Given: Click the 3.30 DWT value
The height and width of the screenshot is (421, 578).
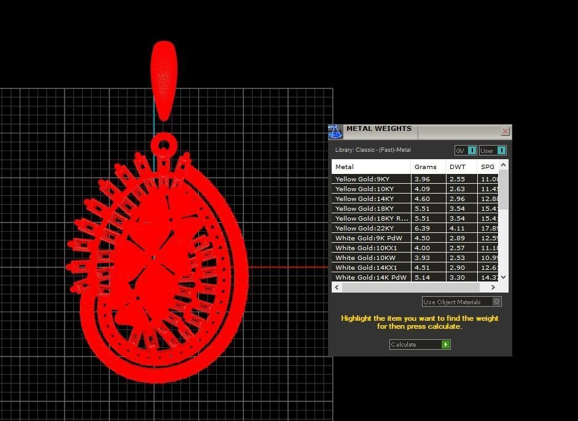Looking at the screenshot, I should [x=457, y=277].
